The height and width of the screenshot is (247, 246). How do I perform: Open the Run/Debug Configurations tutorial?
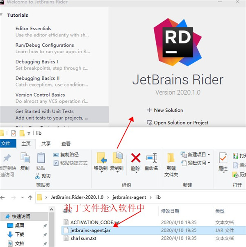pyautogui.click(x=52, y=48)
